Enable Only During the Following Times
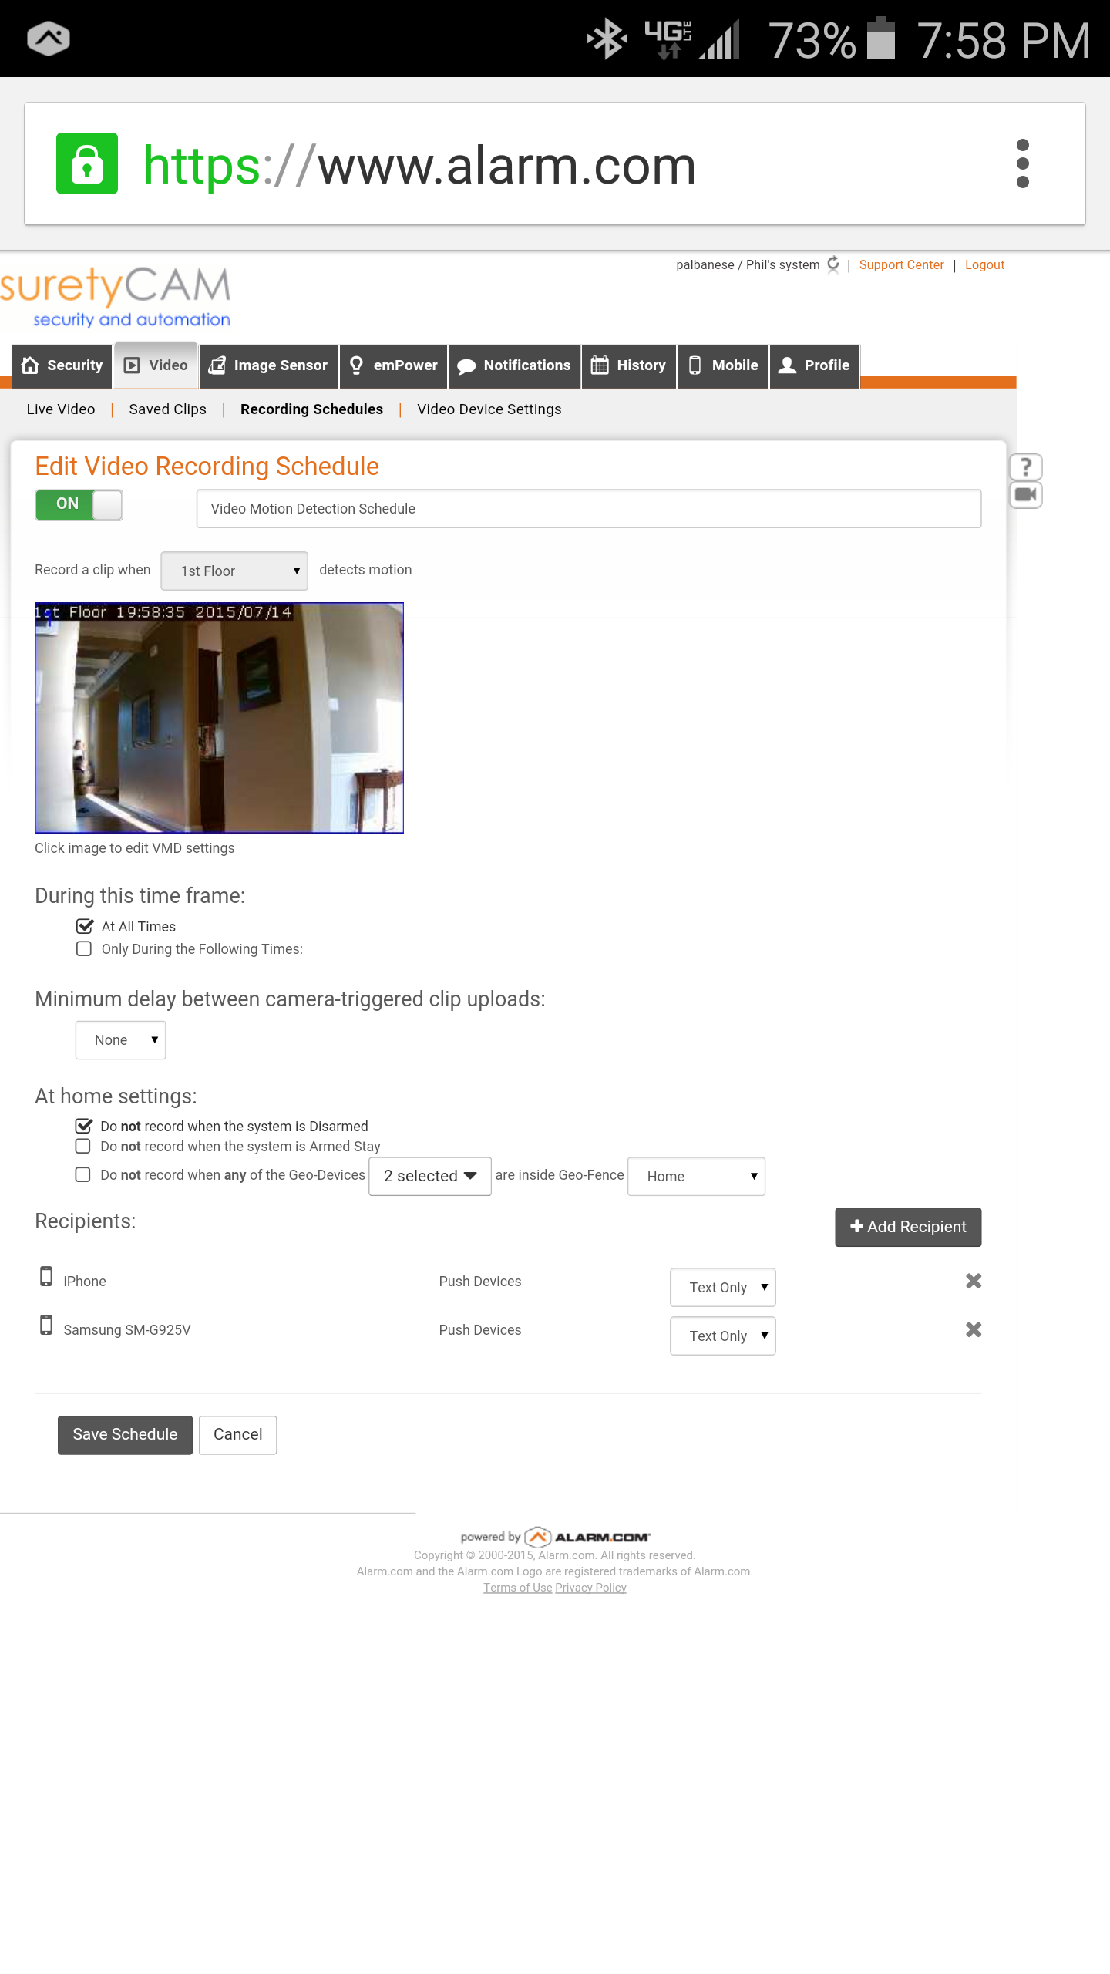 click(x=84, y=949)
